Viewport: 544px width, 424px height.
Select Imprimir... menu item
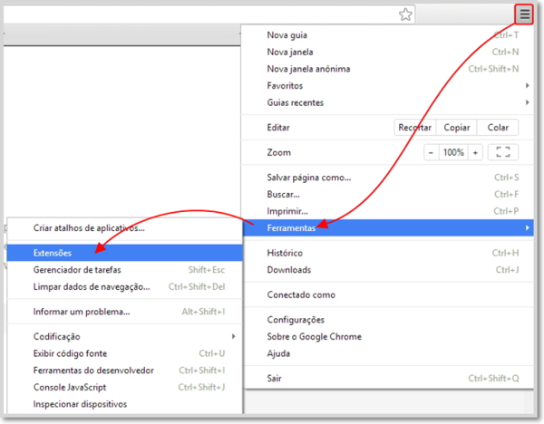[x=387, y=211]
